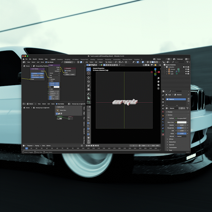Select the Cursor tool in viewport toolbar
The width and height of the screenshot is (212, 212).
point(89,73)
